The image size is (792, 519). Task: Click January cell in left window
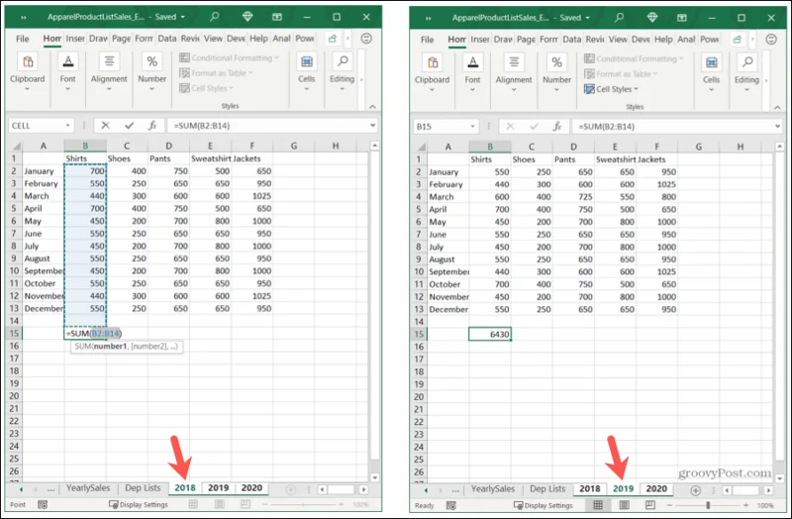[44, 171]
